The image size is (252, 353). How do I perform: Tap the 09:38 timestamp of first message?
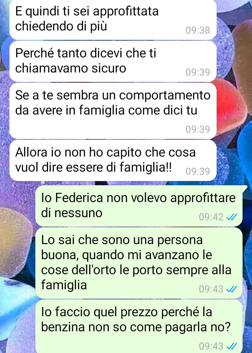(198, 30)
